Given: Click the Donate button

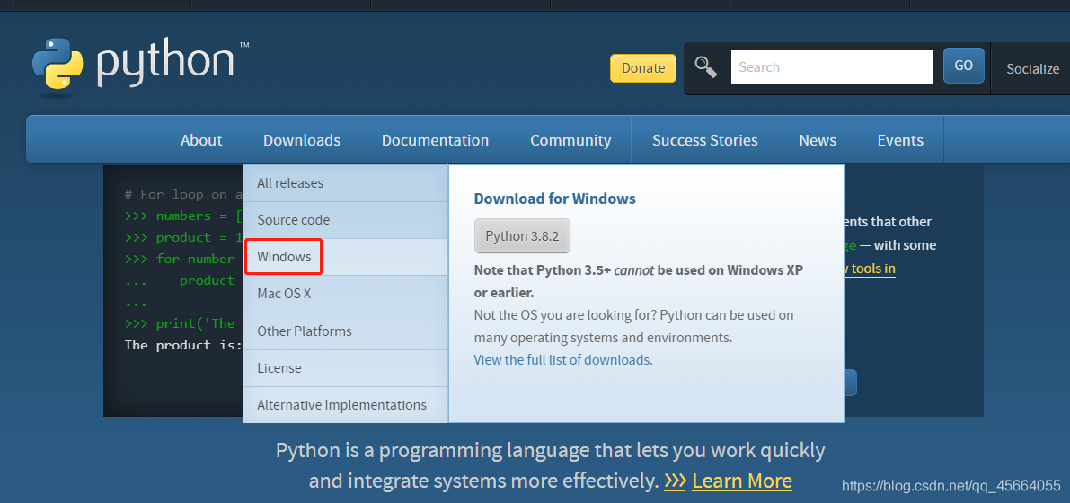Looking at the screenshot, I should coord(643,67).
